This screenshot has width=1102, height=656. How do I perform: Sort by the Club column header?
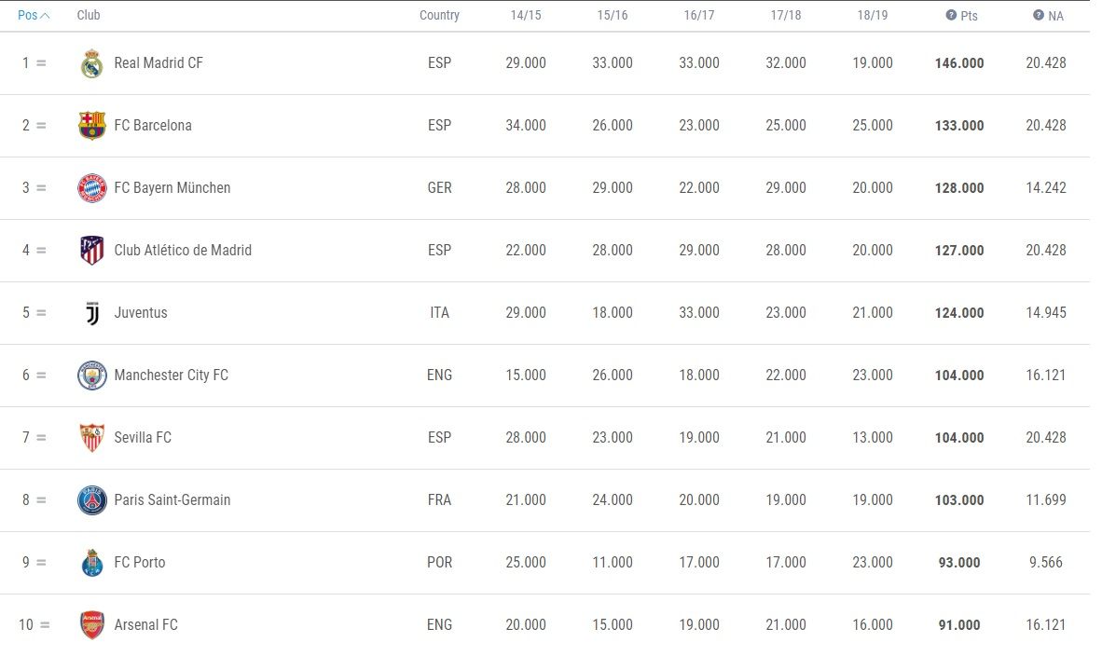(x=89, y=15)
